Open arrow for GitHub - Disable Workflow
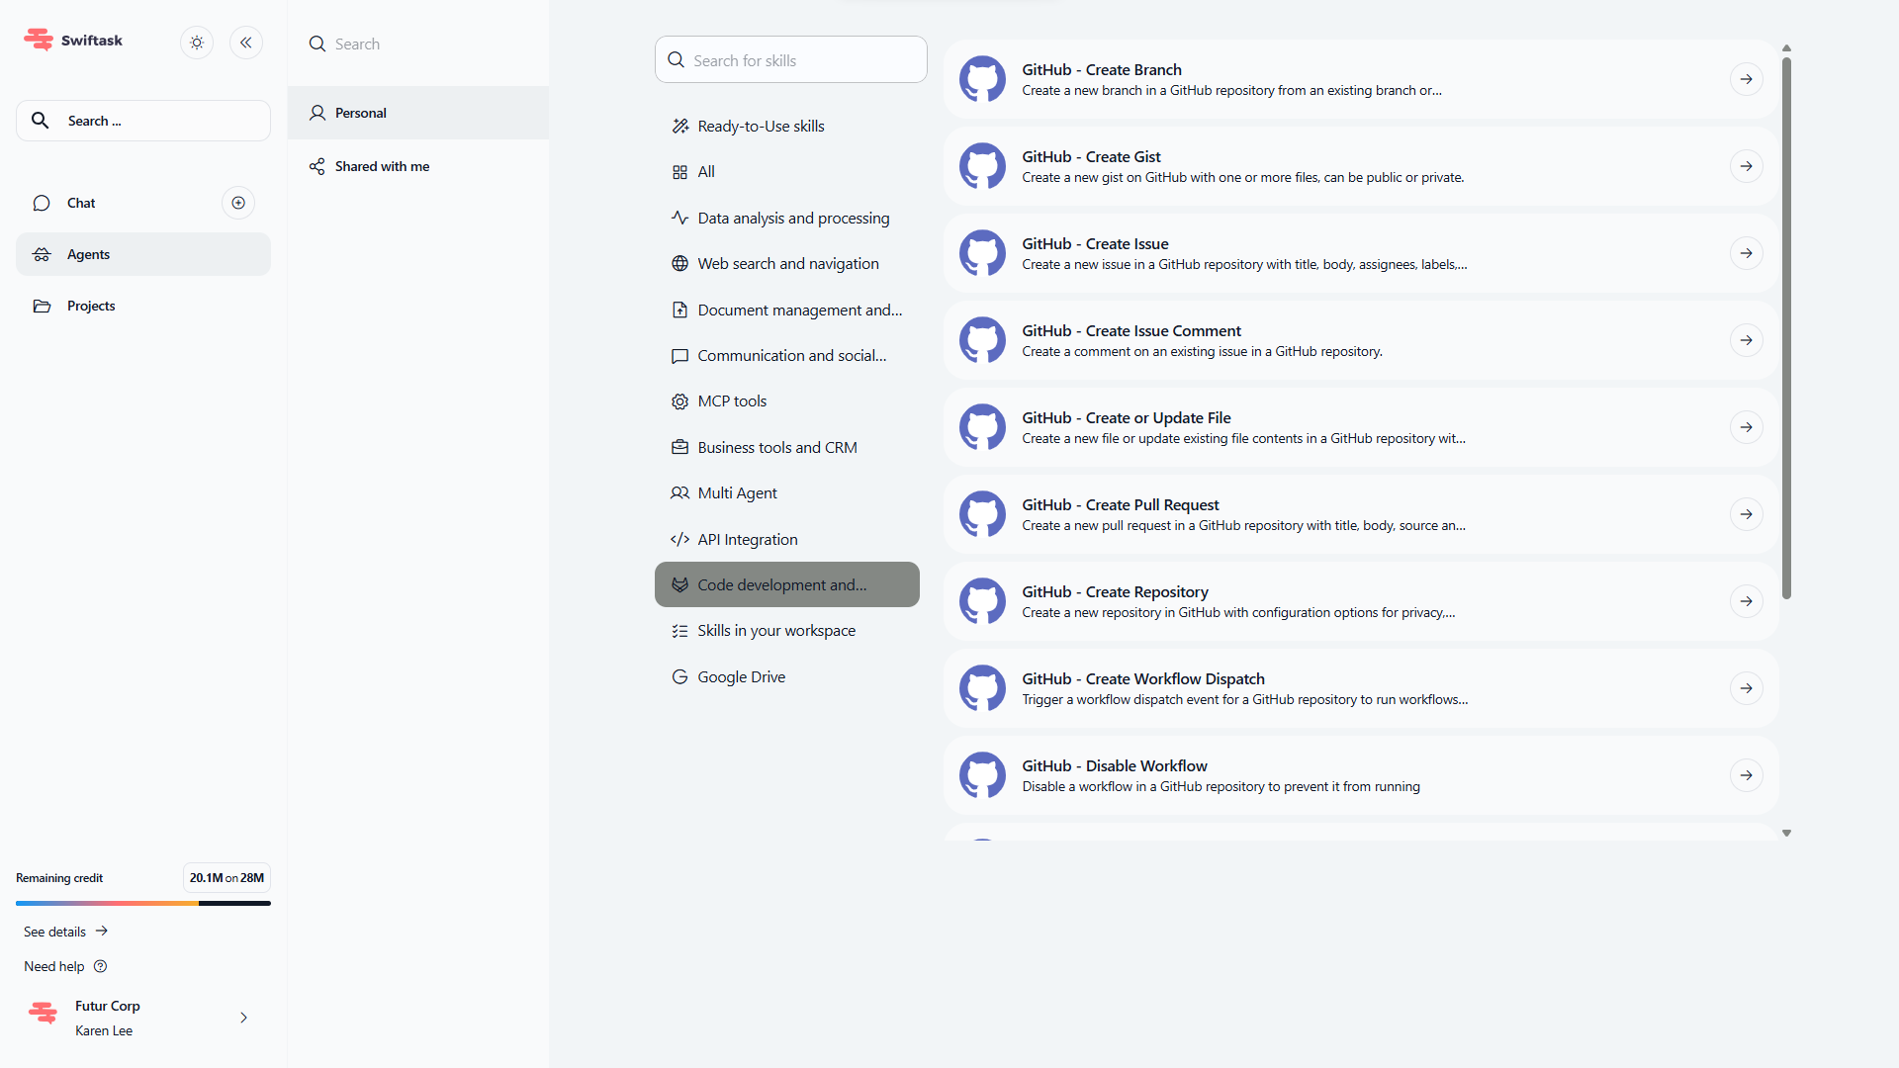Image resolution: width=1899 pixels, height=1068 pixels. (x=1746, y=775)
